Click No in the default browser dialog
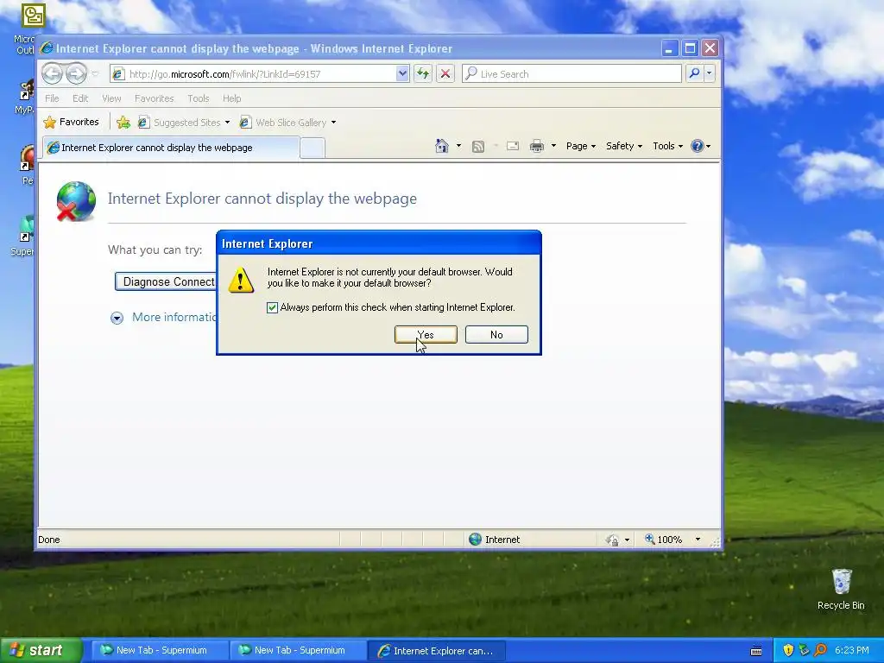 pos(496,334)
